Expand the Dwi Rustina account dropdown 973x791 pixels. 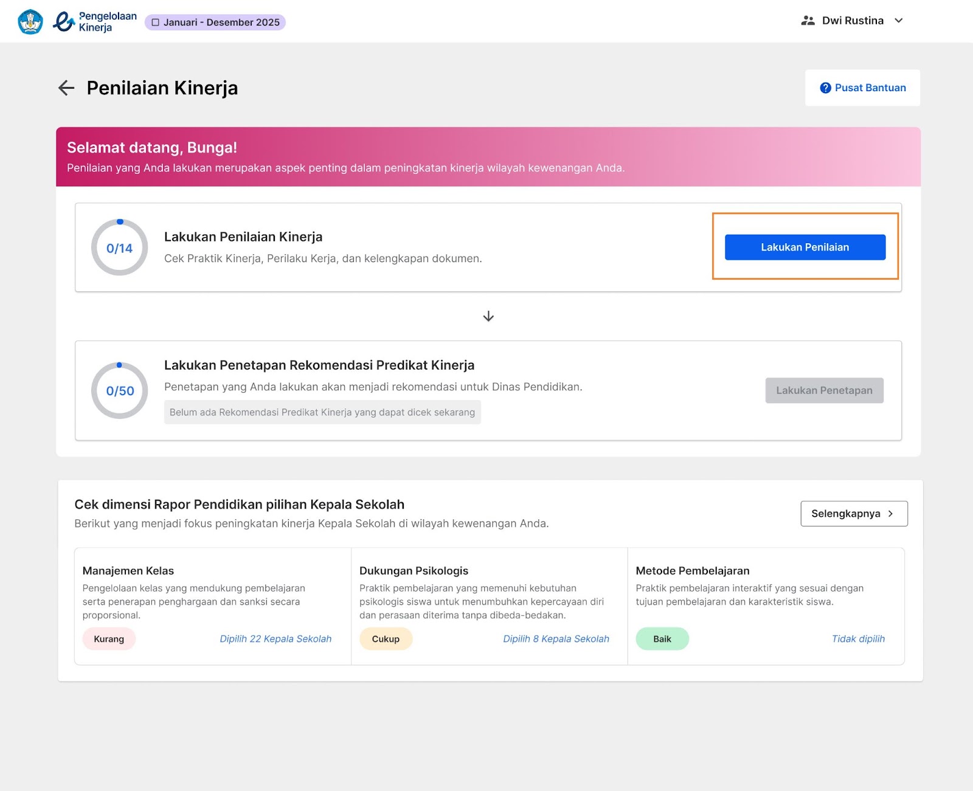[898, 21]
